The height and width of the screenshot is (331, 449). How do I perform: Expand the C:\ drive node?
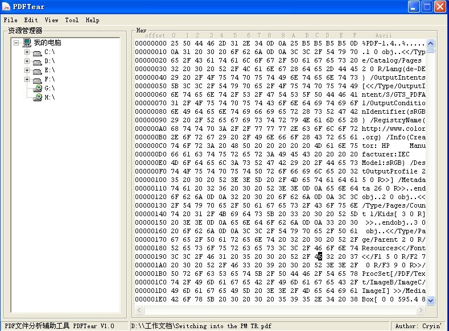(x=27, y=52)
